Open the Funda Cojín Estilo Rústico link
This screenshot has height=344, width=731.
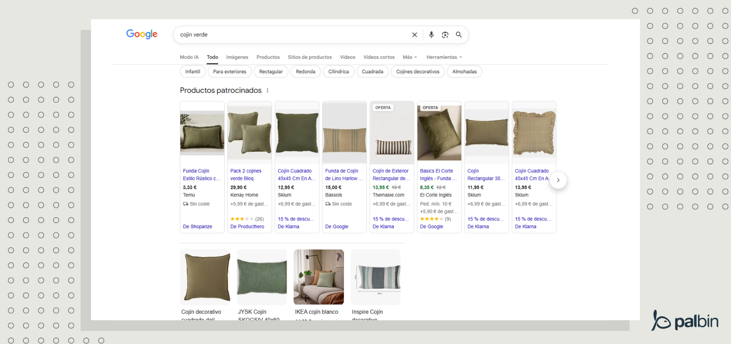click(200, 175)
